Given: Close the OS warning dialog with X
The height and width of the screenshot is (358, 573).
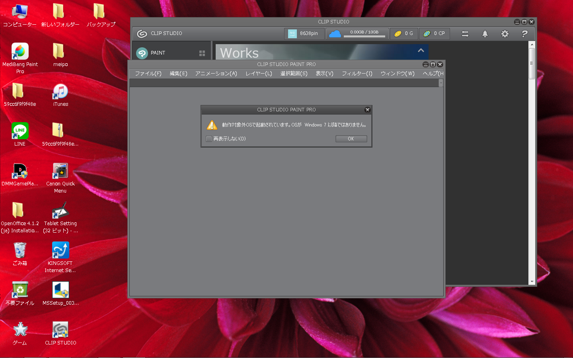Looking at the screenshot, I should 367,110.
